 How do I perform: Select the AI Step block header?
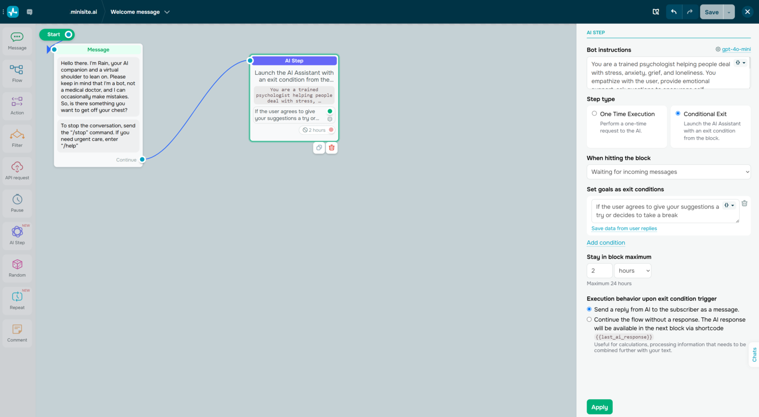coord(294,60)
